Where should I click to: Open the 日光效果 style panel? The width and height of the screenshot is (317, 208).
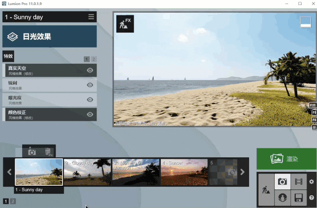[49, 36]
